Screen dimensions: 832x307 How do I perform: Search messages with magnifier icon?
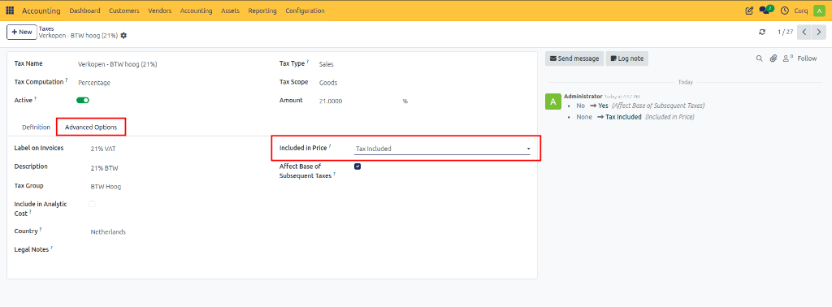(760, 58)
